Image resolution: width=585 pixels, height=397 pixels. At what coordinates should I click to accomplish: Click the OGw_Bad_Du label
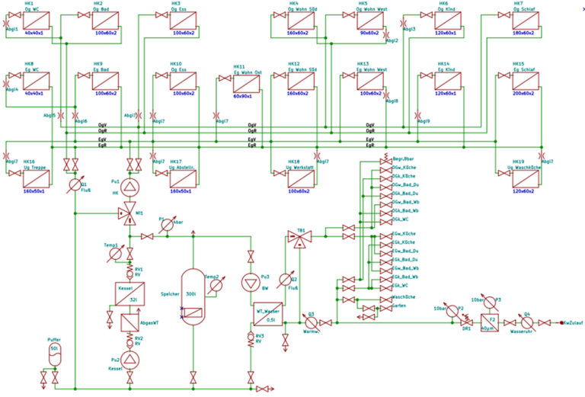[x=405, y=184]
